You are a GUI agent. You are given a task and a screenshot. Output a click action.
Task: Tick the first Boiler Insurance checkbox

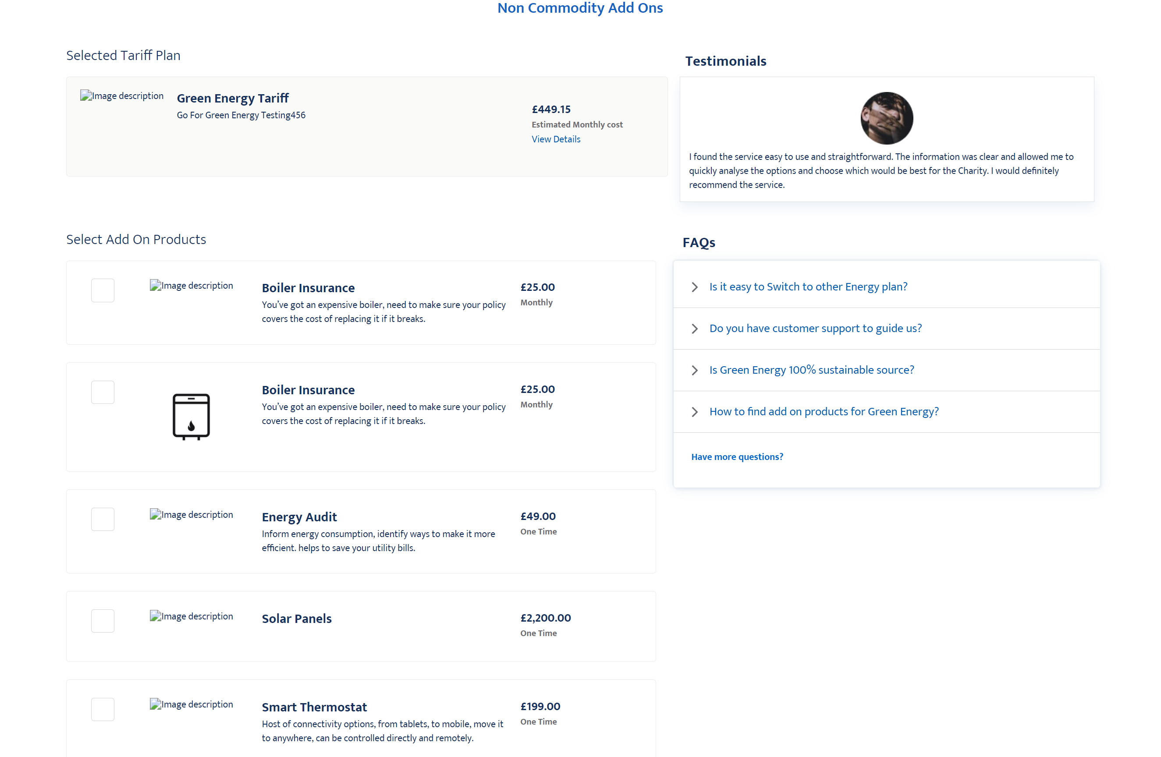coord(103,290)
